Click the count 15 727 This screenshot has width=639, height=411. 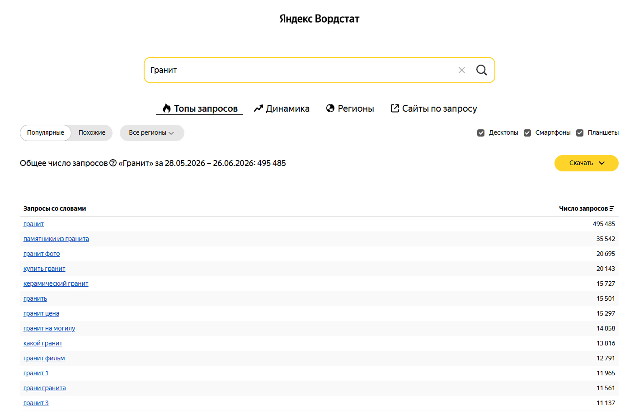coord(606,283)
